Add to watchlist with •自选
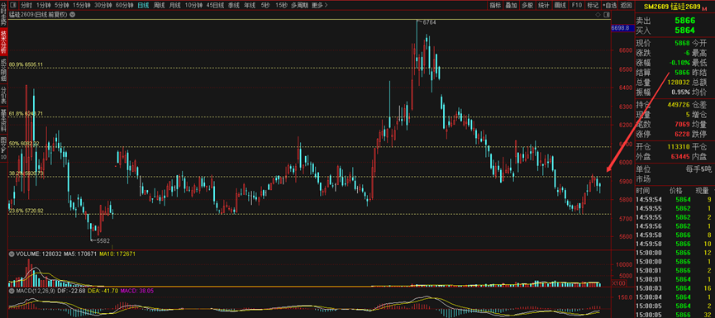The image size is (715, 318). 608,6
